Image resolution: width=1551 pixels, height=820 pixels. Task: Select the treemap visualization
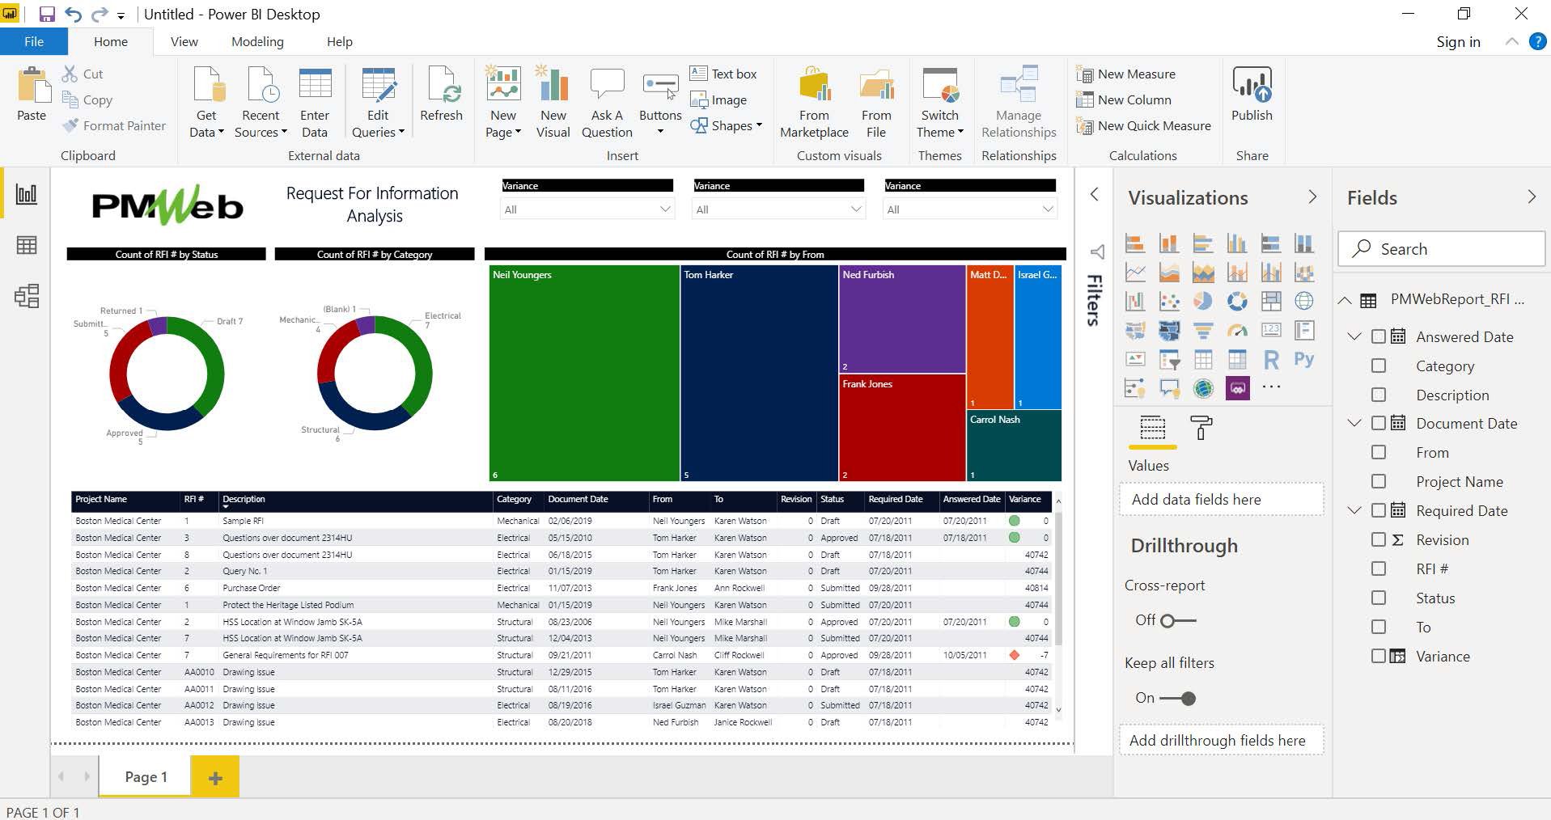pyautogui.click(x=1271, y=301)
